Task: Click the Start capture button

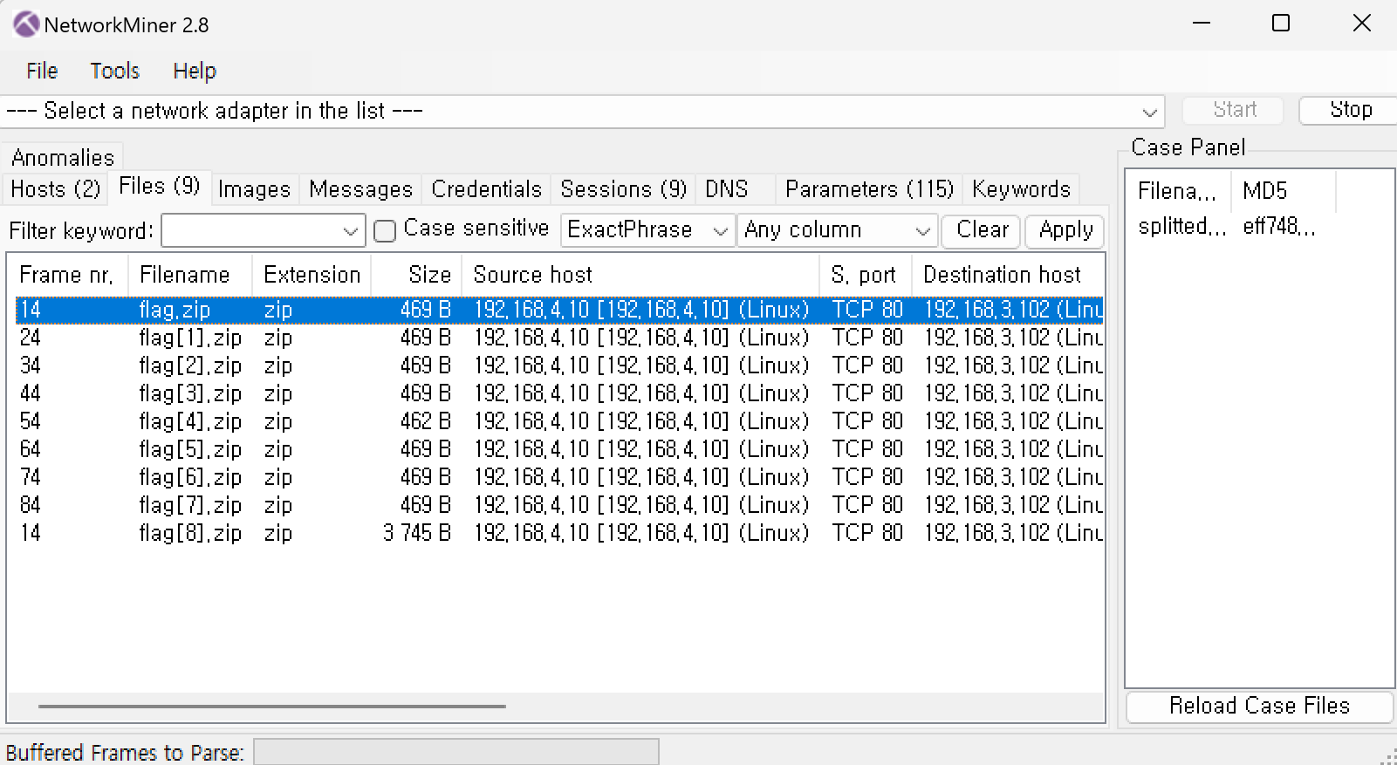Action: (x=1234, y=110)
